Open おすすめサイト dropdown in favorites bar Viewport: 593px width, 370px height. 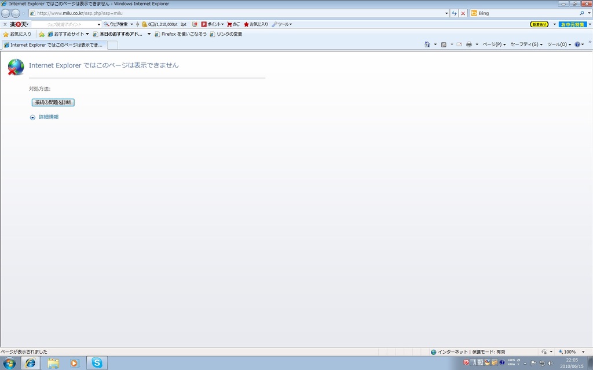tap(87, 34)
